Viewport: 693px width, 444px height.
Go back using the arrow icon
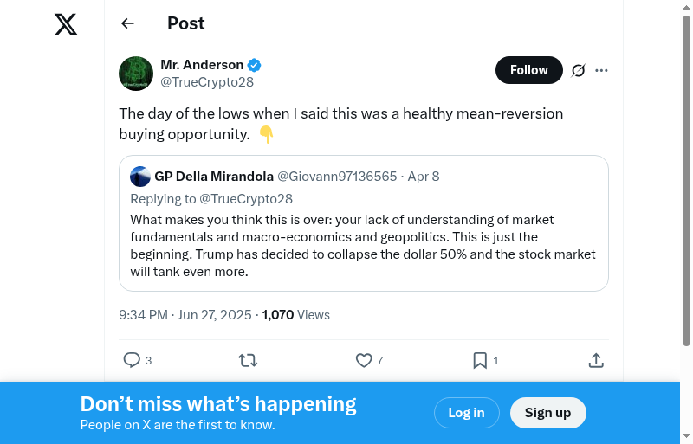[128, 23]
